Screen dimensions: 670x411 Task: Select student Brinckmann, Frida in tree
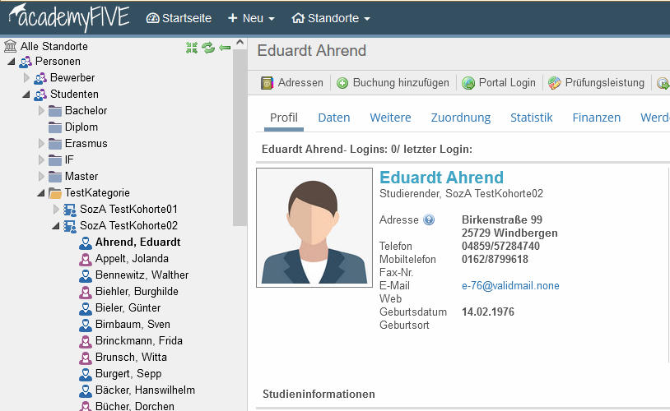click(138, 341)
